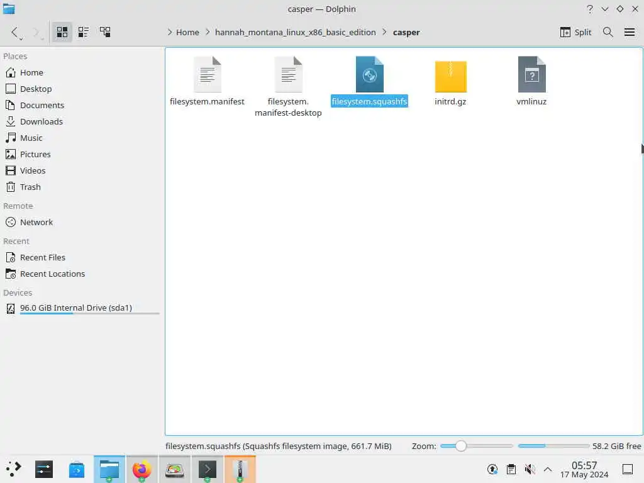Click the vmlinuz file name label
Image resolution: width=644 pixels, height=483 pixels.
[x=531, y=101]
